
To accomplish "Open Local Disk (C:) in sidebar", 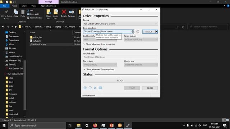I will click(x=15, y=57).
